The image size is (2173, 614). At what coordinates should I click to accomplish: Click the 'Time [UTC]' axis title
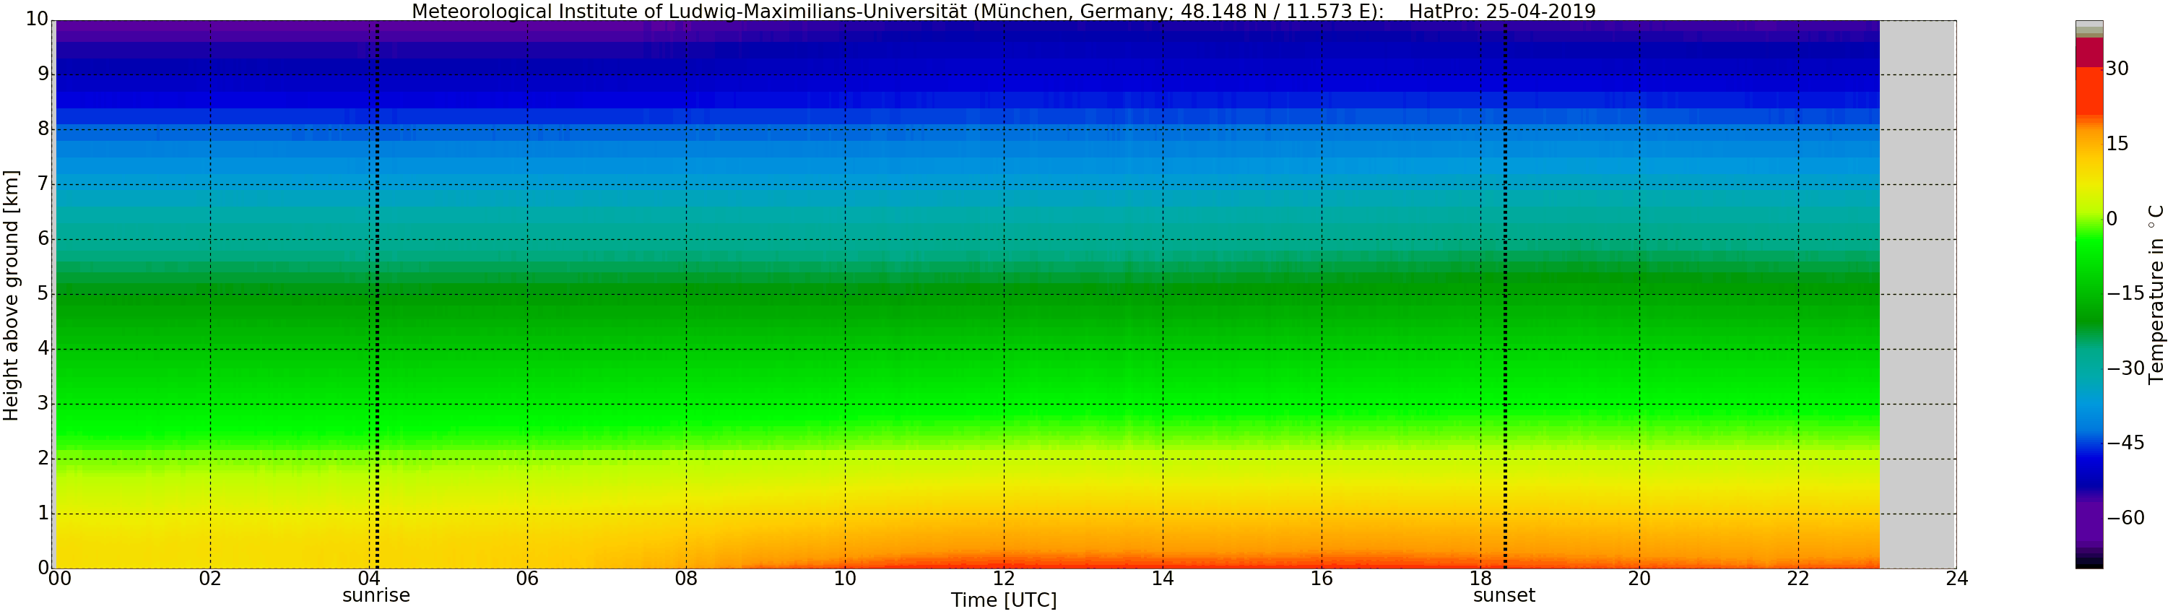click(x=1003, y=600)
